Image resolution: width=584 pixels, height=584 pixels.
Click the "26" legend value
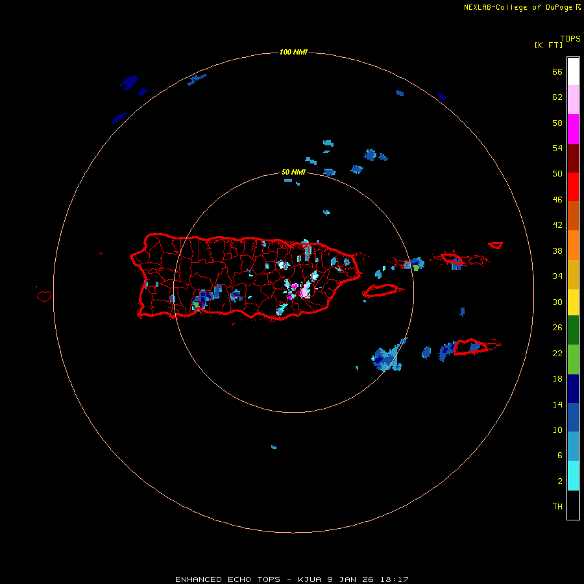(x=557, y=328)
